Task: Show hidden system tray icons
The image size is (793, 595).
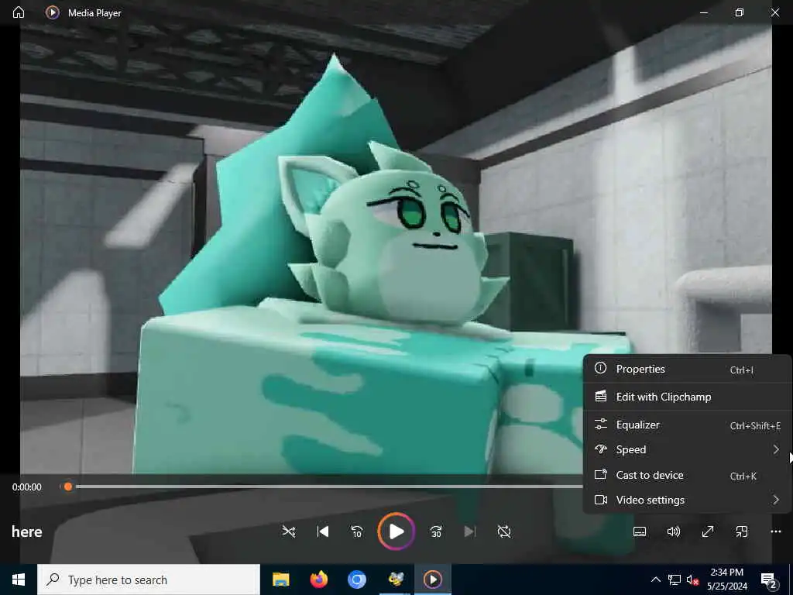Action: pos(655,580)
